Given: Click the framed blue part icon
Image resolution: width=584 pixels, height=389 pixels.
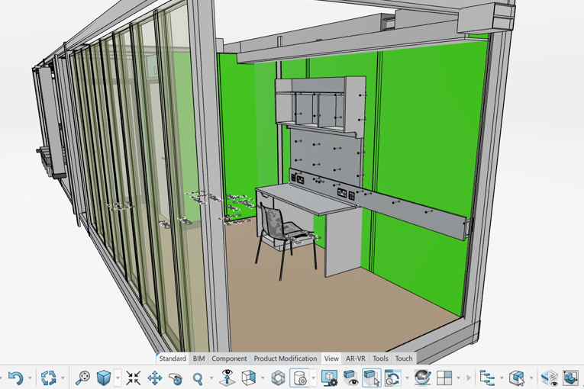Looking at the screenshot, I should (x=570, y=378).
